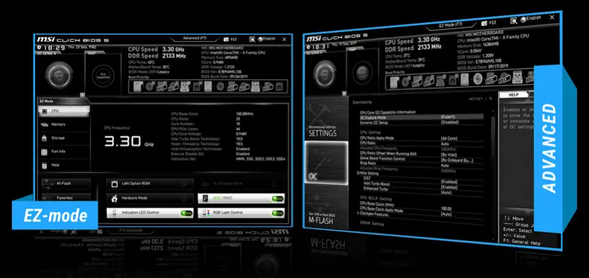Click the RGB Light Control icon
The image size is (589, 278).
[205, 213]
